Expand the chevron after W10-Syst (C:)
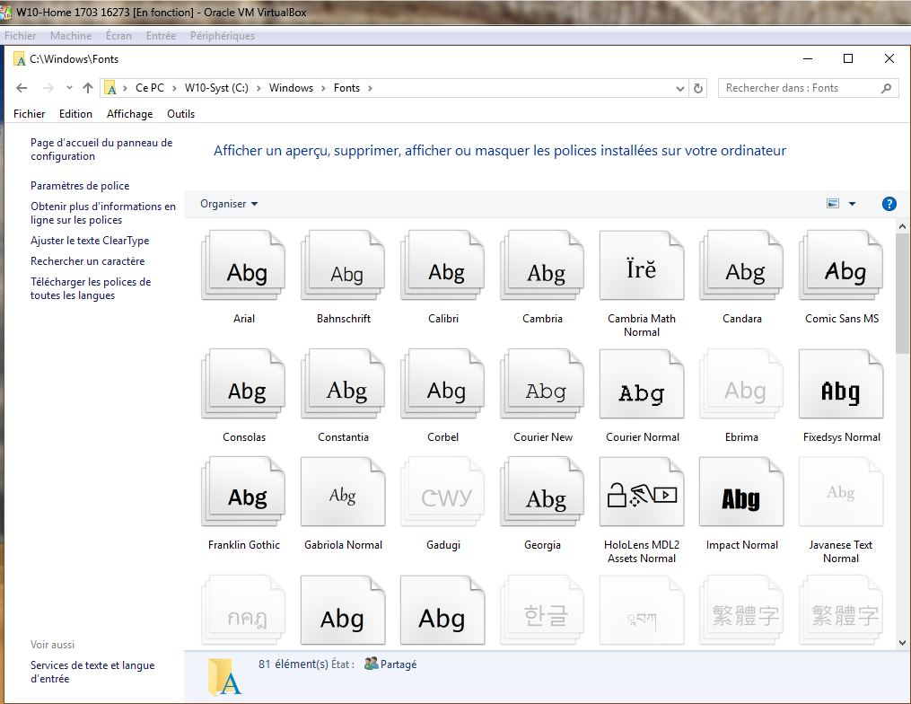The width and height of the screenshot is (911, 704). click(x=258, y=88)
